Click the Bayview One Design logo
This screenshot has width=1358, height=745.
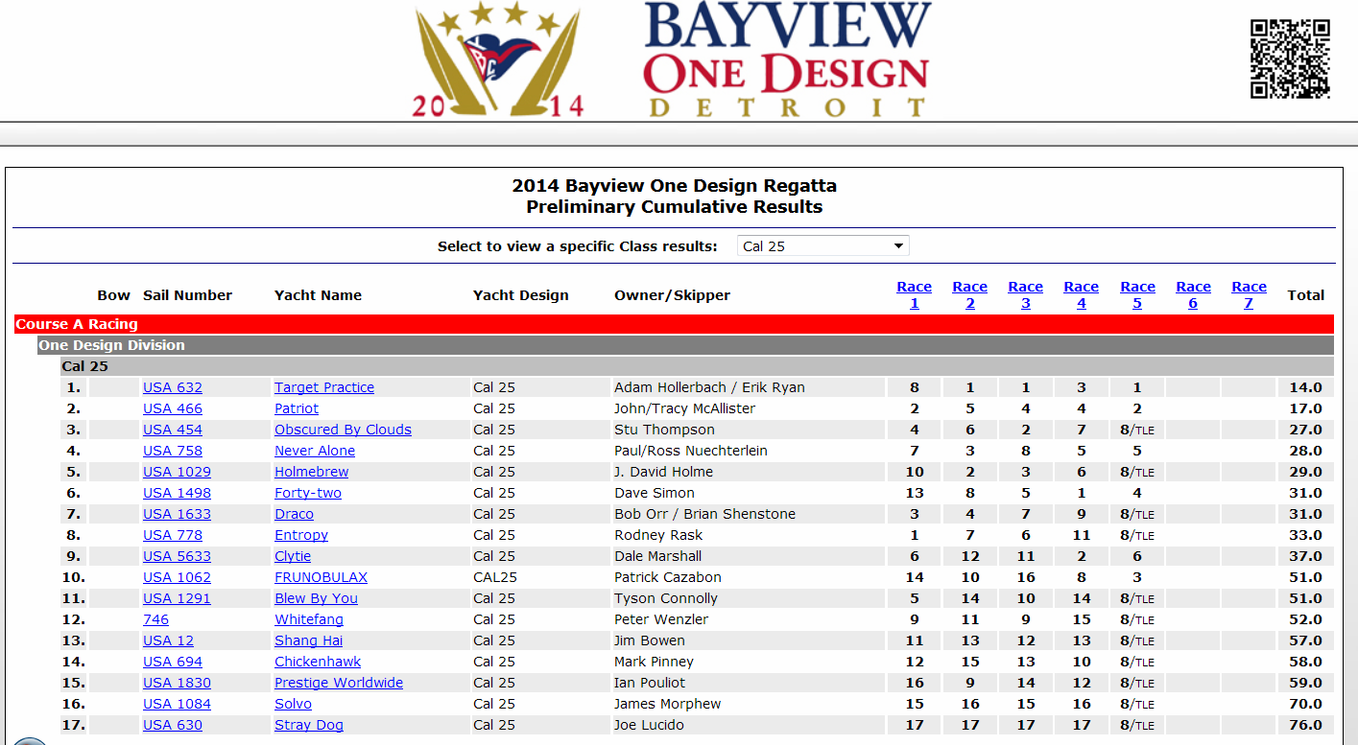pos(672,60)
